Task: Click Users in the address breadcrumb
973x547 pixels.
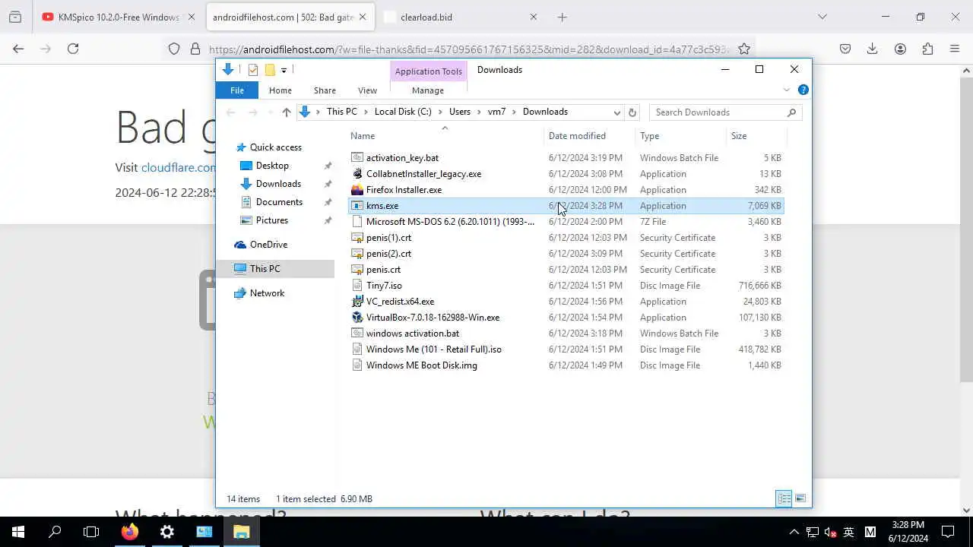Action: click(x=460, y=112)
